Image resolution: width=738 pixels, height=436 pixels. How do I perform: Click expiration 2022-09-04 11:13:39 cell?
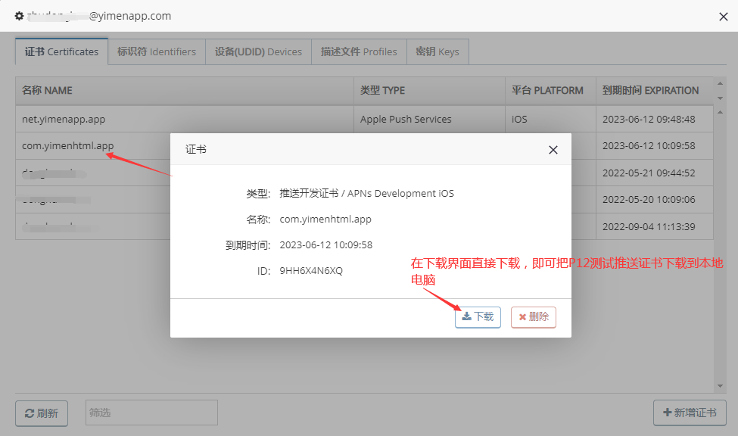tap(654, 226)
